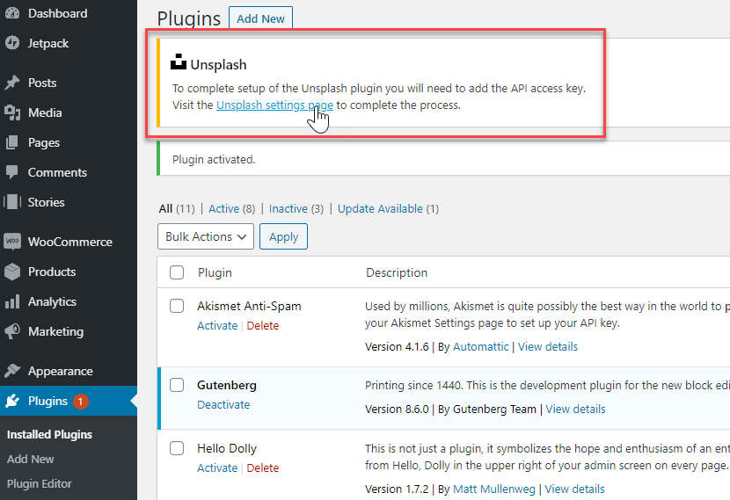View details for Hello Dolly
Viewport: 730px width, 500px height.
574,489
